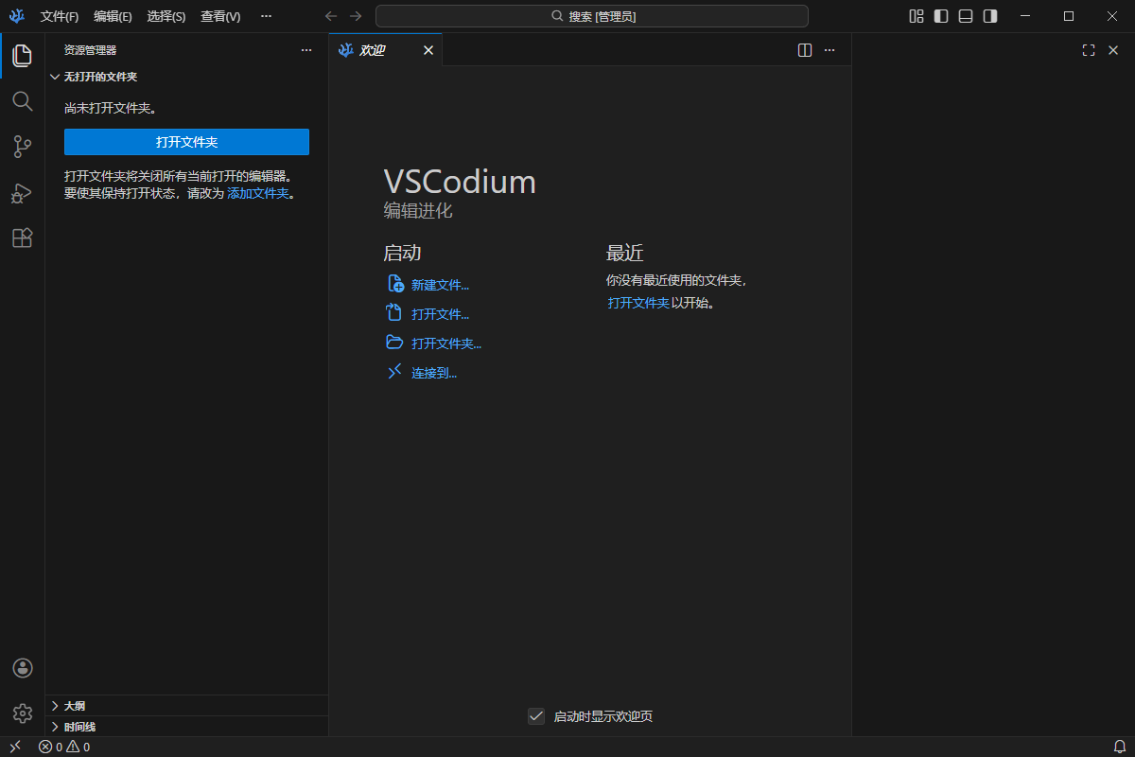Open the Manage settings gear icon
This screenshot has height=757, width=1135.
pos(22,713)
